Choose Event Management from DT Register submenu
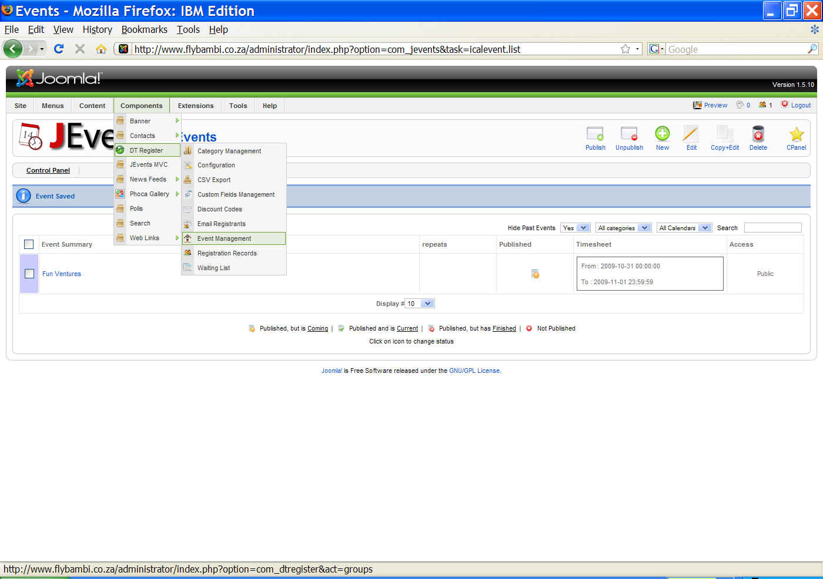 (x=224, y=238)
